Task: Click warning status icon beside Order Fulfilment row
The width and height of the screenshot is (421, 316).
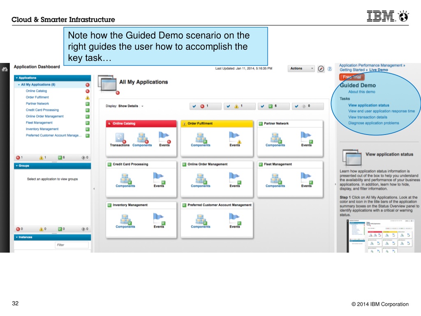Action: click(88, 98)
